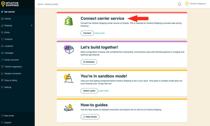Image resolution: width=210 pixels, height=126 pixels.
Task: Click the account avatar lightbulb icon
Action: [187, 4]
